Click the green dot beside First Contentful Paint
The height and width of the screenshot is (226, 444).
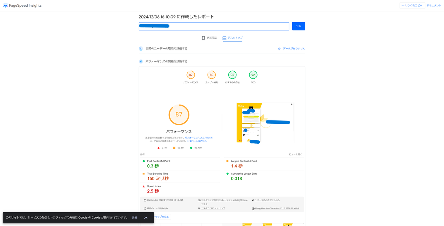(x=144, y=161)
